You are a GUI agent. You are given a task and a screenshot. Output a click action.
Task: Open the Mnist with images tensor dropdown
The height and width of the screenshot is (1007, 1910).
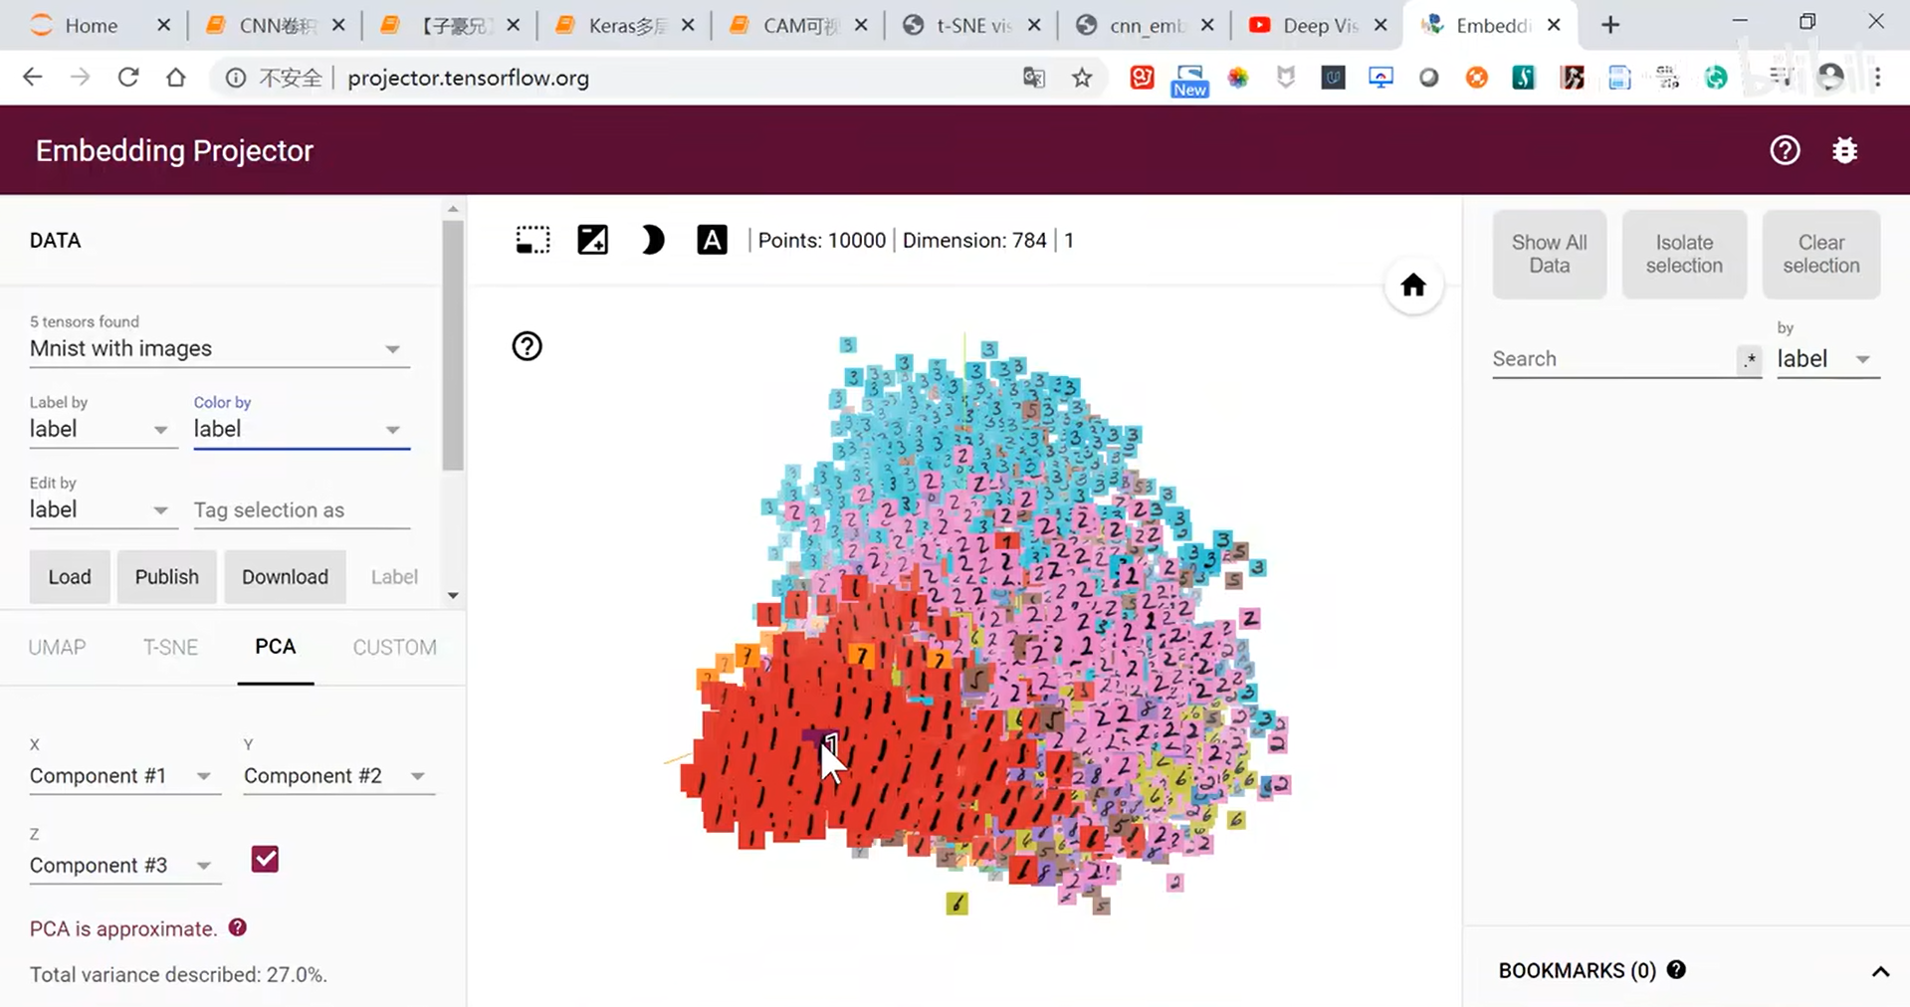pos(219,348)
